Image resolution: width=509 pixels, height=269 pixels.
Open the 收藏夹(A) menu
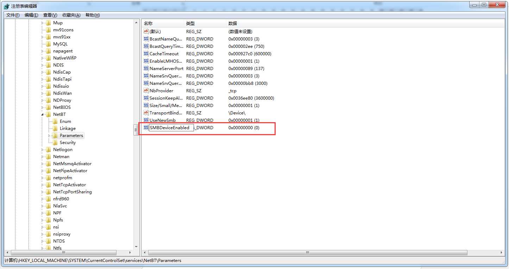[x=71, y=15]
